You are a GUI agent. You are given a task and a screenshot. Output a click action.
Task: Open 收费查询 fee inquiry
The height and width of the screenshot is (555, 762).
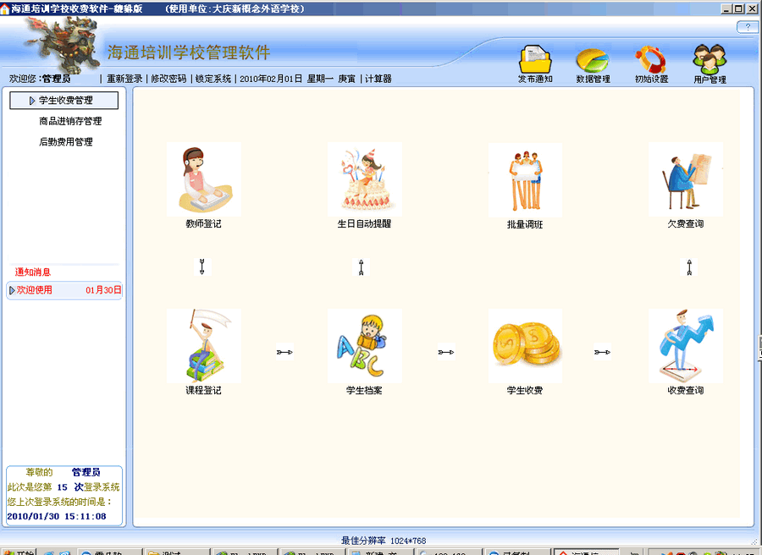pyautogui.click(x=685, y=345)
